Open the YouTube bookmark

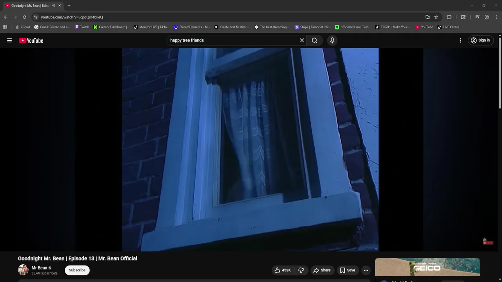tap(424, 27)
